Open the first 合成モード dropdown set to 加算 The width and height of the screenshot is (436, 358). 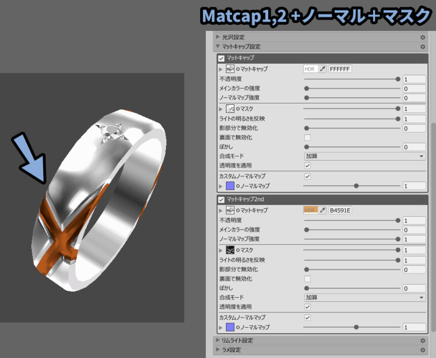click(x=364, y=156)
